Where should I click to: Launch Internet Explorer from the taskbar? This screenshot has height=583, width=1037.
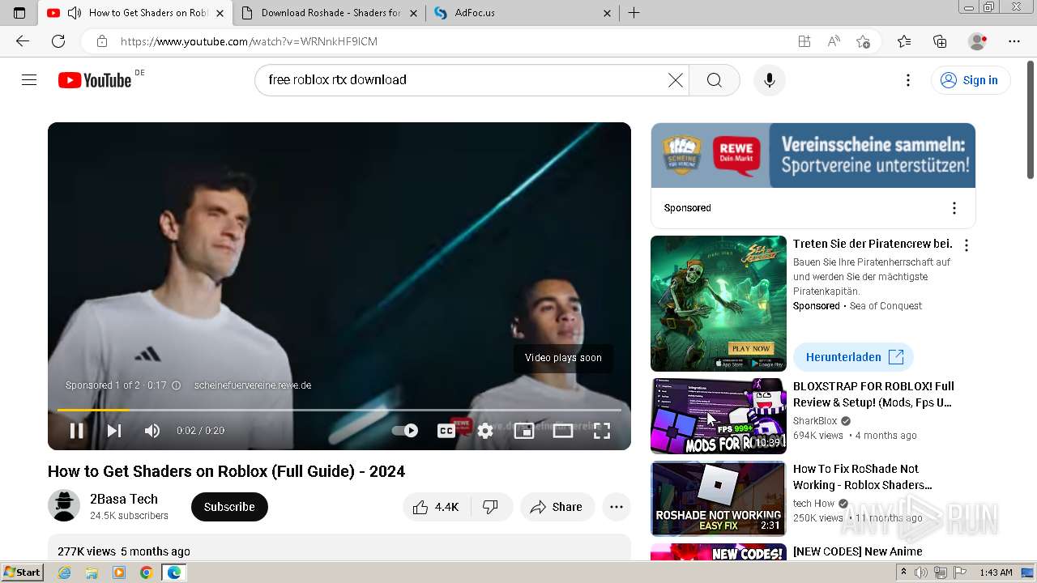65,572
